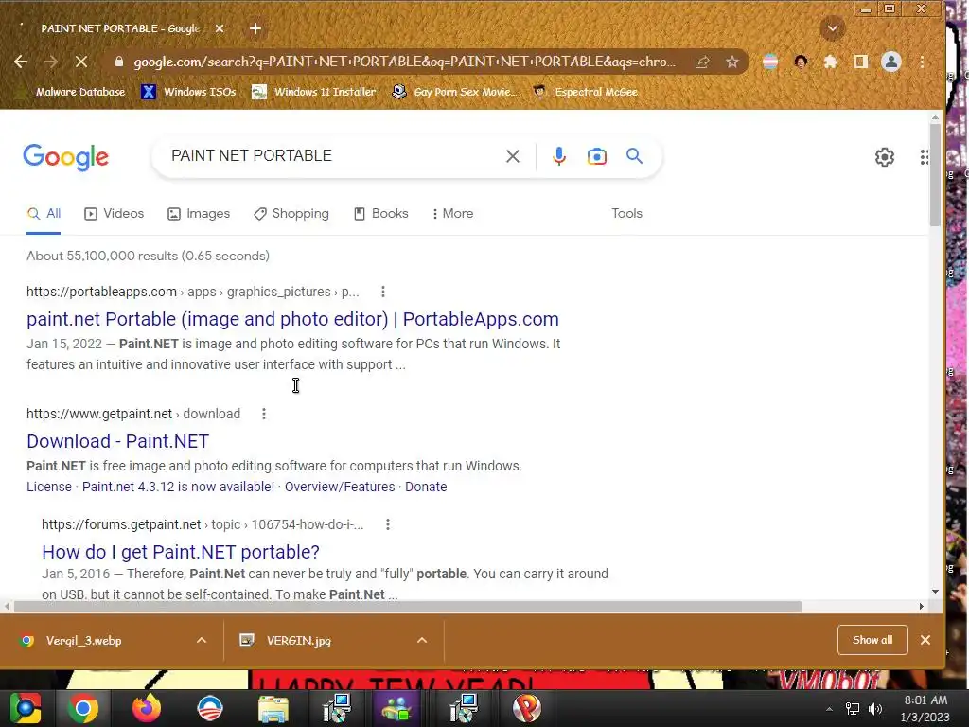Open paint.net Portable PortableApps.com result

point(292,319)
